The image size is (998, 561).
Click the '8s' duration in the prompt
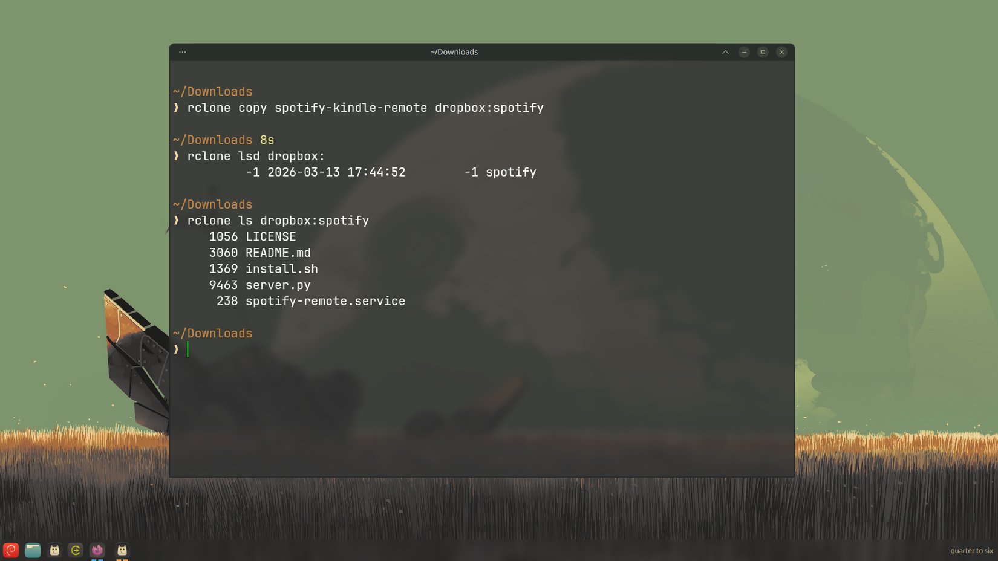pyautogui.click(x=267, y=140)
